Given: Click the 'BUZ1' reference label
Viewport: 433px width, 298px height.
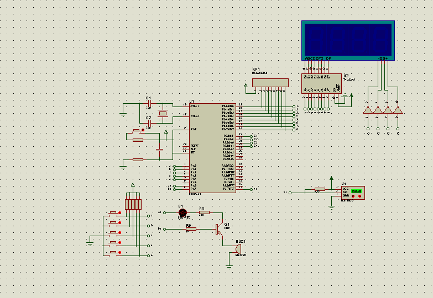Looking at the screenshot, I should (x=241, y=242).
